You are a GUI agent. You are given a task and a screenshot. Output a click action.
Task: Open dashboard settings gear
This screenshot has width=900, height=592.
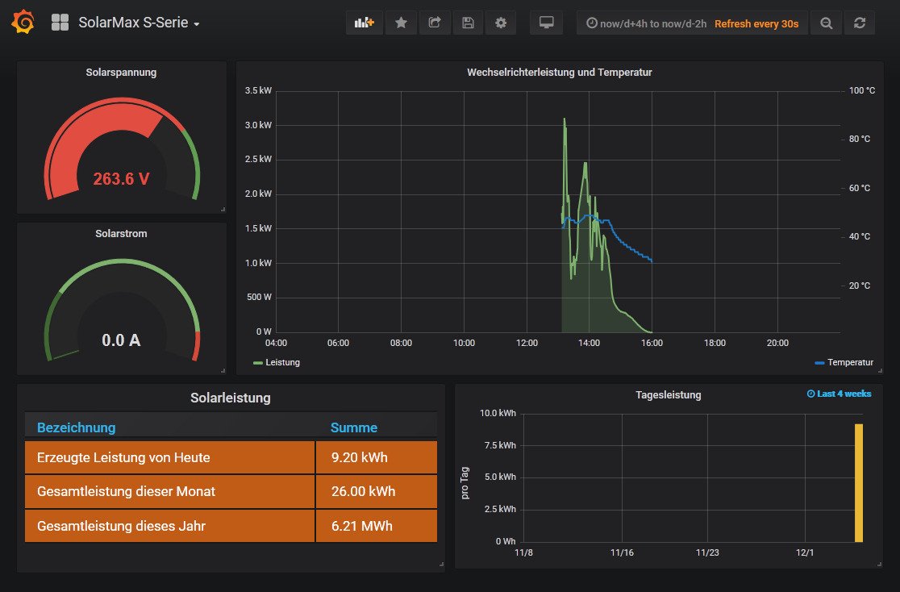[501, 23]
